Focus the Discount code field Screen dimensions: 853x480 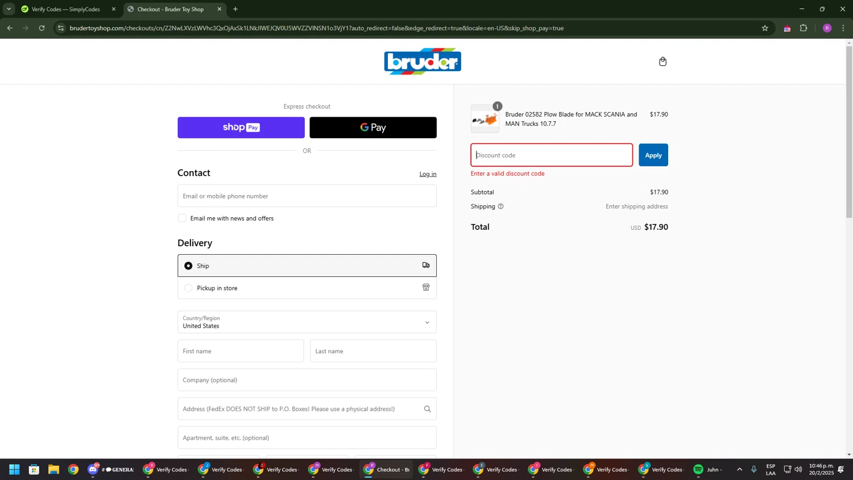pos(552,155)
